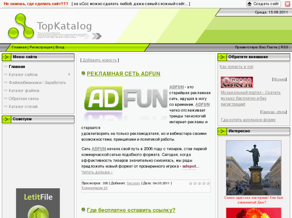Screen dimensions: 292x218
Task: Rate ADFUN article with the first star
Action: 190,183
